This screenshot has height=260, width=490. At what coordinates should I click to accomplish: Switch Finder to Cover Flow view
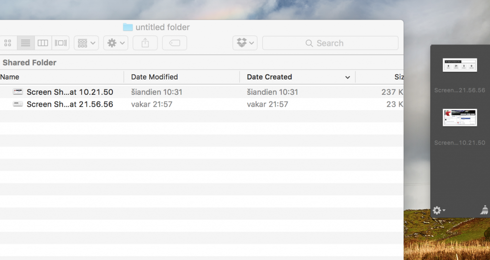61,43
